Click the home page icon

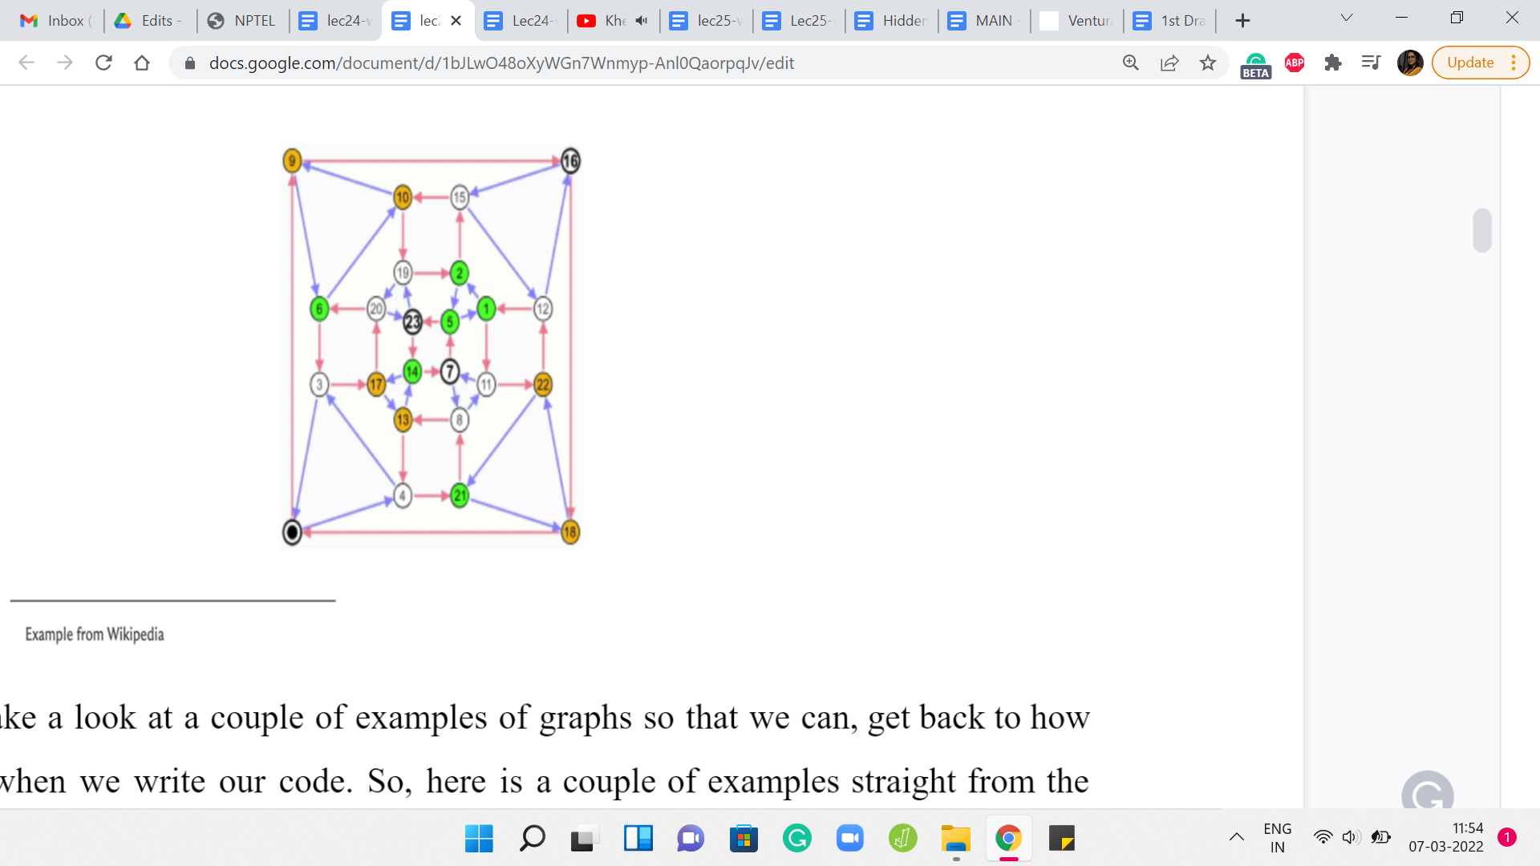tap(142, 63)
